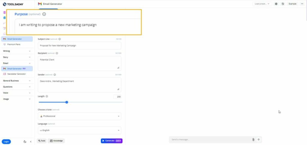The height and width of the screenshot is (145, 307).
Task: Expand the Story category
Action: 17,57
